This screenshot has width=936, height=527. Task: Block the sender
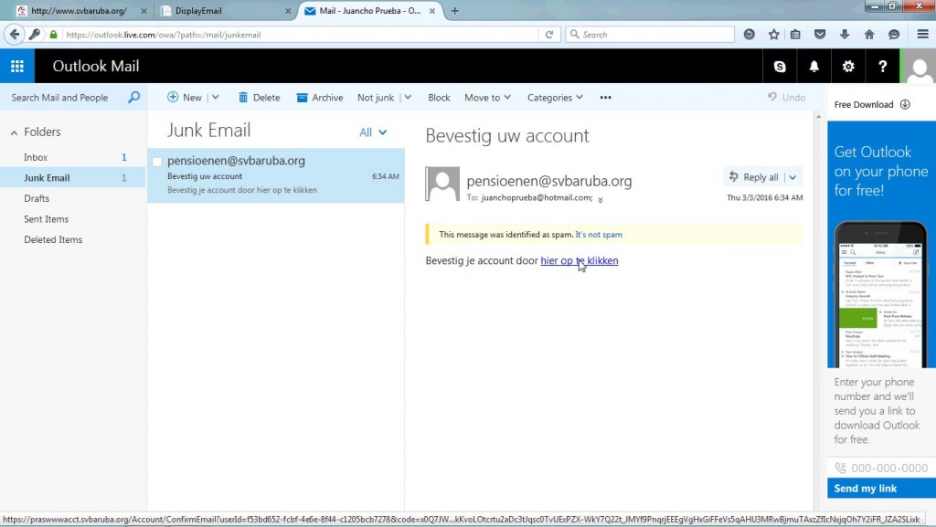point(439,97)
